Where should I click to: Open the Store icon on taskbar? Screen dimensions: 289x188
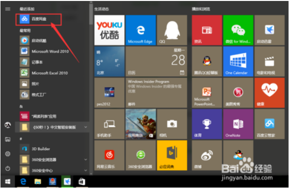click(82, 182)
